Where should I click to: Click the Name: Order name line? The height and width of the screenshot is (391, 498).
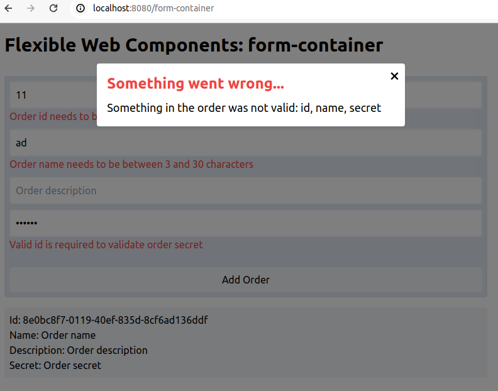click(52, 335)
